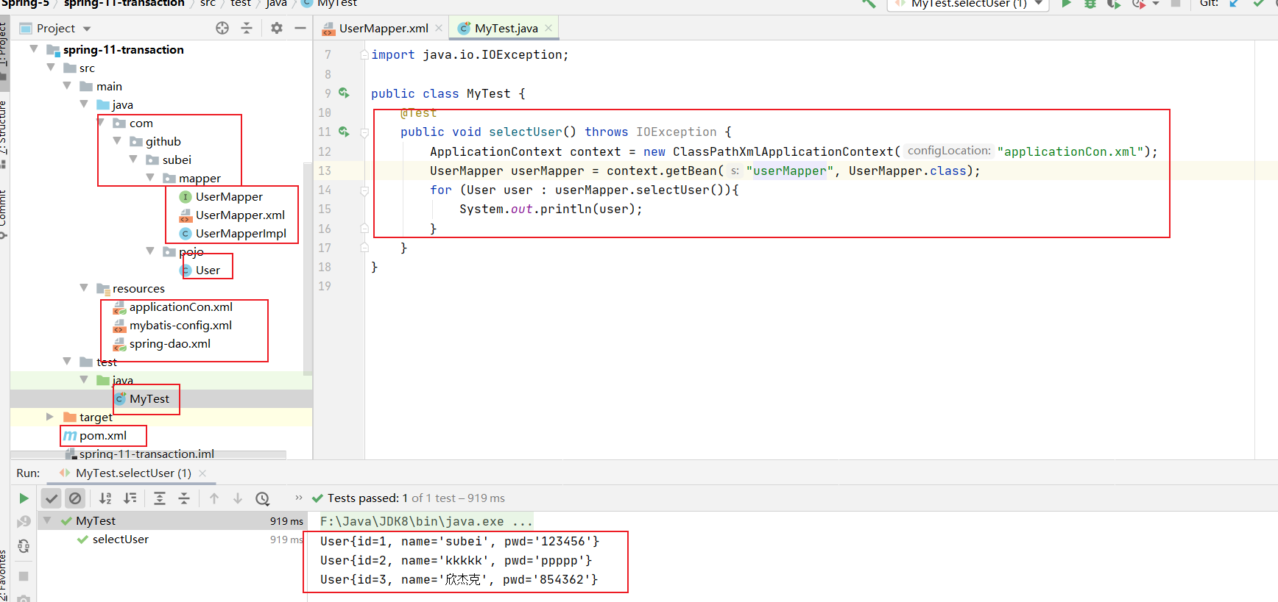The width and height of the screenshot is (1278, 602).
Task: Select the selectUser test result
Action: click(x=120, y=539)
